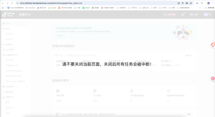Viewport: 215px width, 117px height.
Task: Collapse the 与服务商合作 sidebar section
Action: (27, 55)
